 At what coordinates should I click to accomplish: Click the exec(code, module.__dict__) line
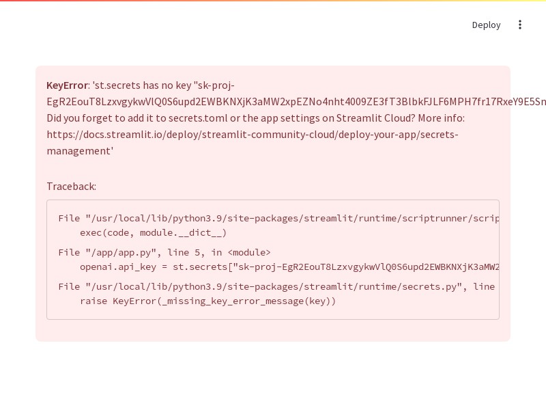point(153,232)
